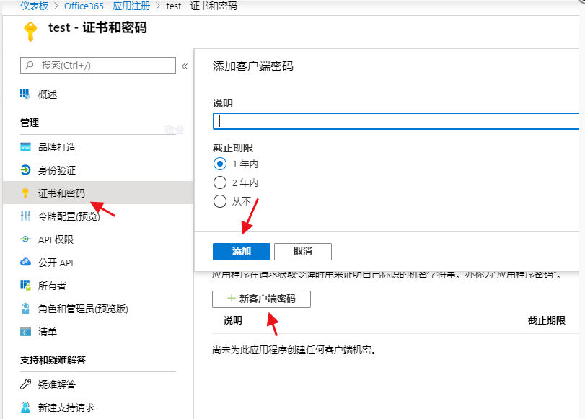The height and width of the screenshot is (419, 585).
Task: Click the magnifier icon in the search box
Action: point(29,66)
